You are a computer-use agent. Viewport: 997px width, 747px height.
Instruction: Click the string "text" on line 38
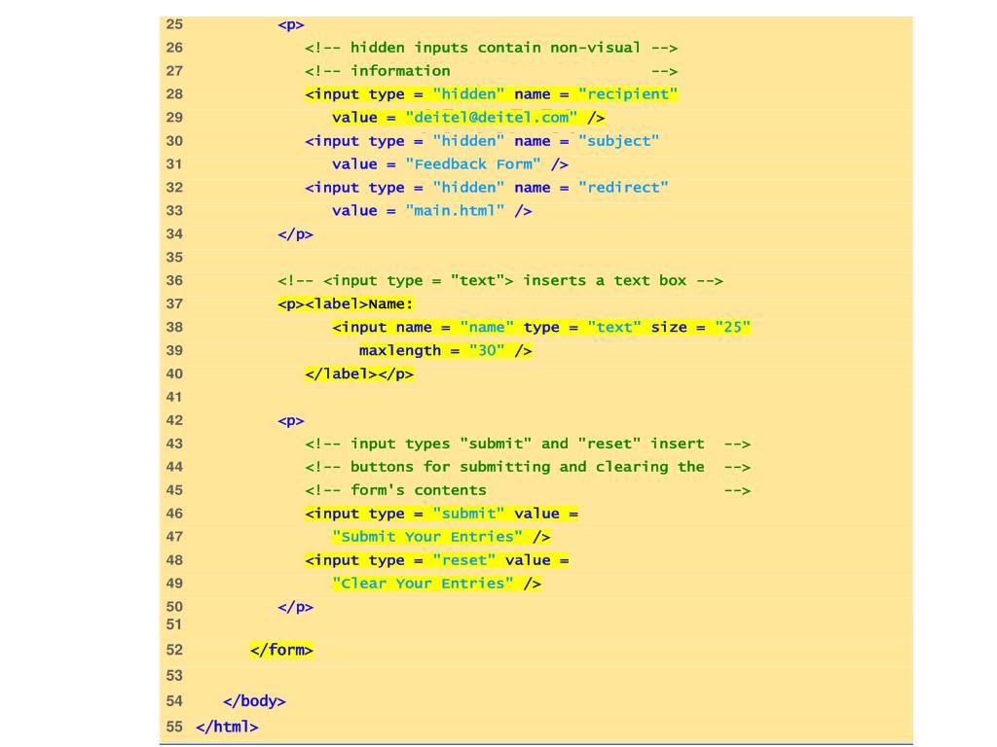tap(614, 327)
